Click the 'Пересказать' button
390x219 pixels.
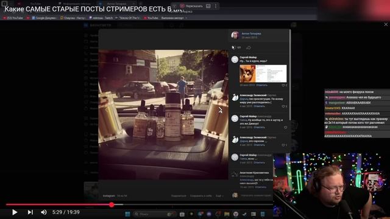[191, 6]
